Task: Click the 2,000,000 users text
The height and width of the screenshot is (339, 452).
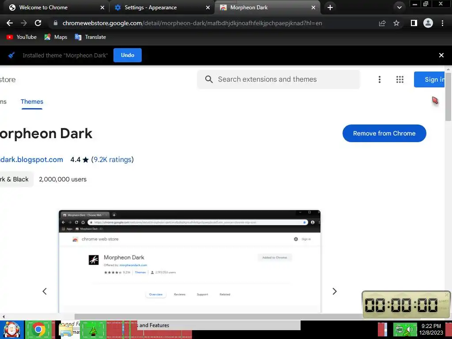Action: click(x=63, y=179)
